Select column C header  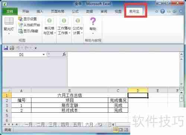click(x=118, y=91)
